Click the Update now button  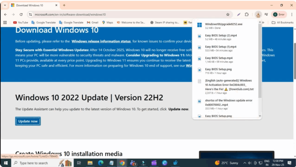coord(28,121)
